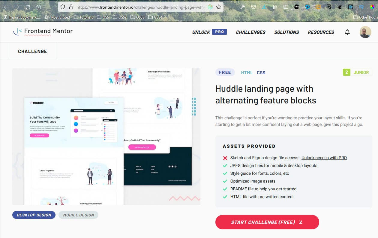Open the Library bookshelf icon
This screenshot has width=378, height=238.
click(x=275, y=7)
